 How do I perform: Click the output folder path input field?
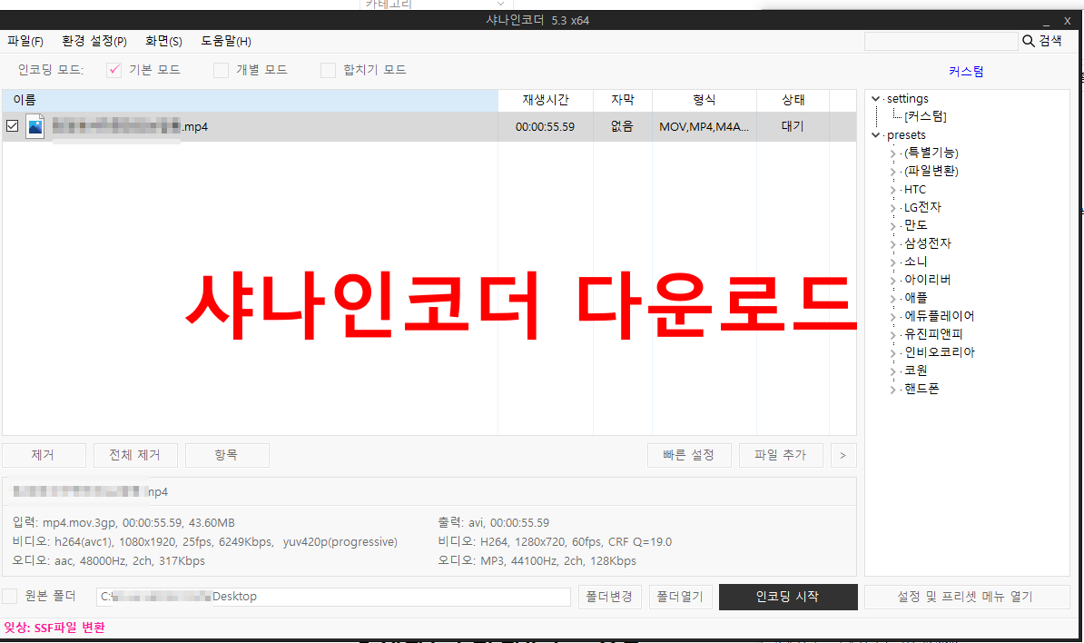333,597
